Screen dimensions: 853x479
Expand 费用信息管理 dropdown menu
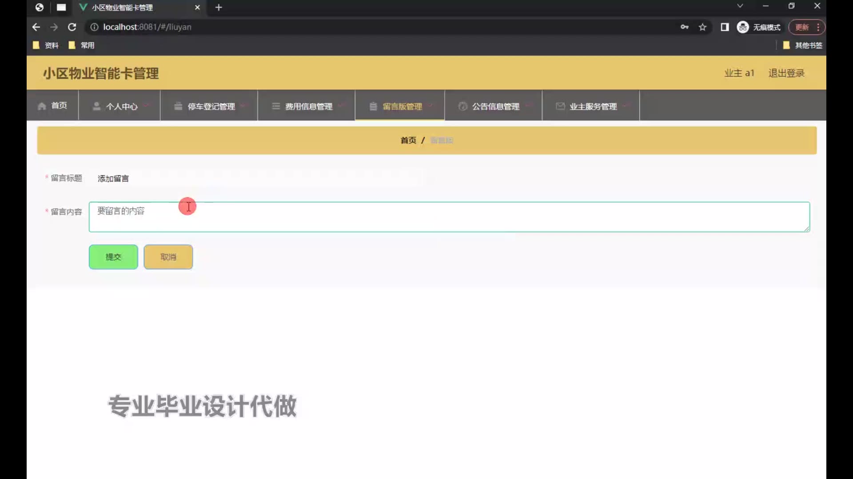[308, 106]
